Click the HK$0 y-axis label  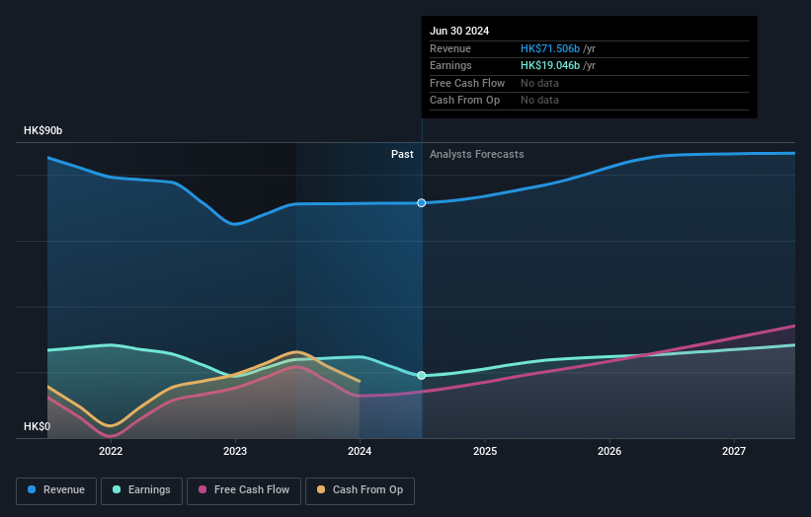pyautogui.click(x=38, y=426)
